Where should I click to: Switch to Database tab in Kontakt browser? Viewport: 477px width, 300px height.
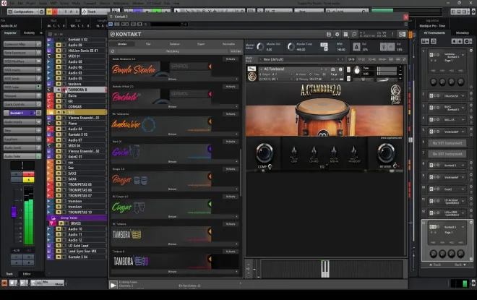175,44
